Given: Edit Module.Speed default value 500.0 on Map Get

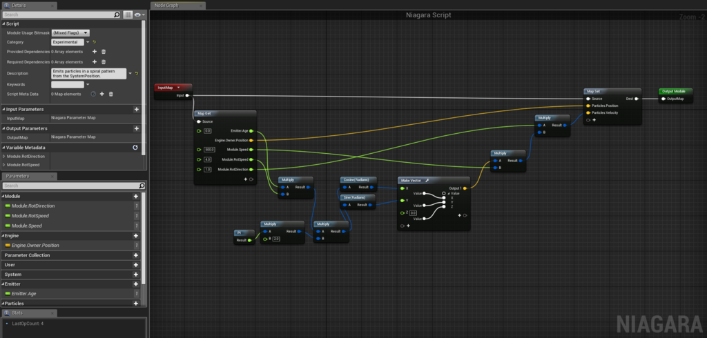Looking at the screenshot, I should click(210, 150).
